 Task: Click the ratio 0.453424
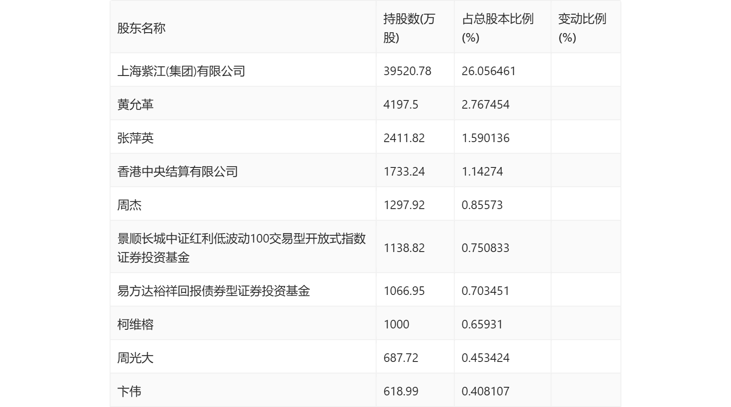[485, 358]
